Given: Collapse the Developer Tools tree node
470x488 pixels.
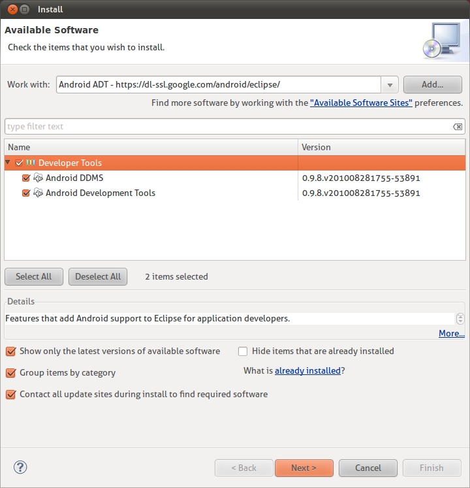Looking at the screenshot, I should pyautogui.click(x=8, y=163).
